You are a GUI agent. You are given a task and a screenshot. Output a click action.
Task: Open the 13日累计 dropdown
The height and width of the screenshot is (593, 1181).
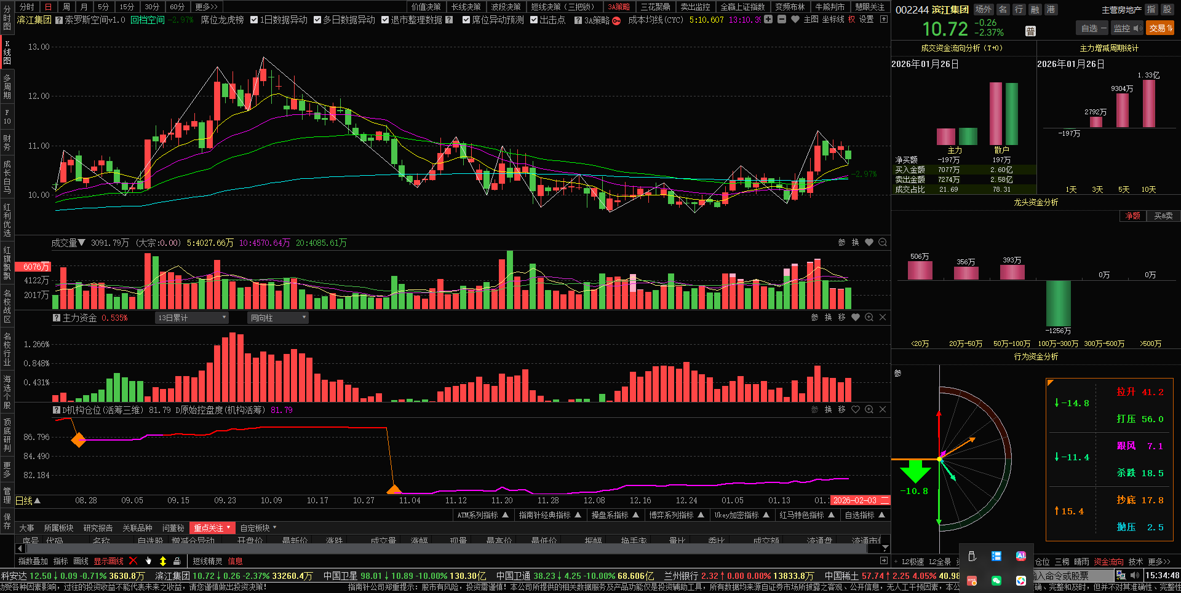[192, 318]
